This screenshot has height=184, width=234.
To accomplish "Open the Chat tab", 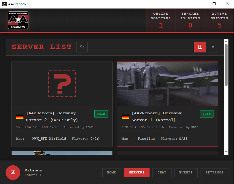I will (162, 173).
